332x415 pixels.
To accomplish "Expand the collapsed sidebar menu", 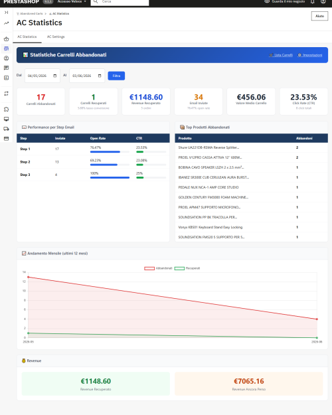I will 7,13.
